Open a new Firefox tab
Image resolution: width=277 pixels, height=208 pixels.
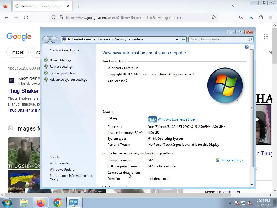pos(78,6)
